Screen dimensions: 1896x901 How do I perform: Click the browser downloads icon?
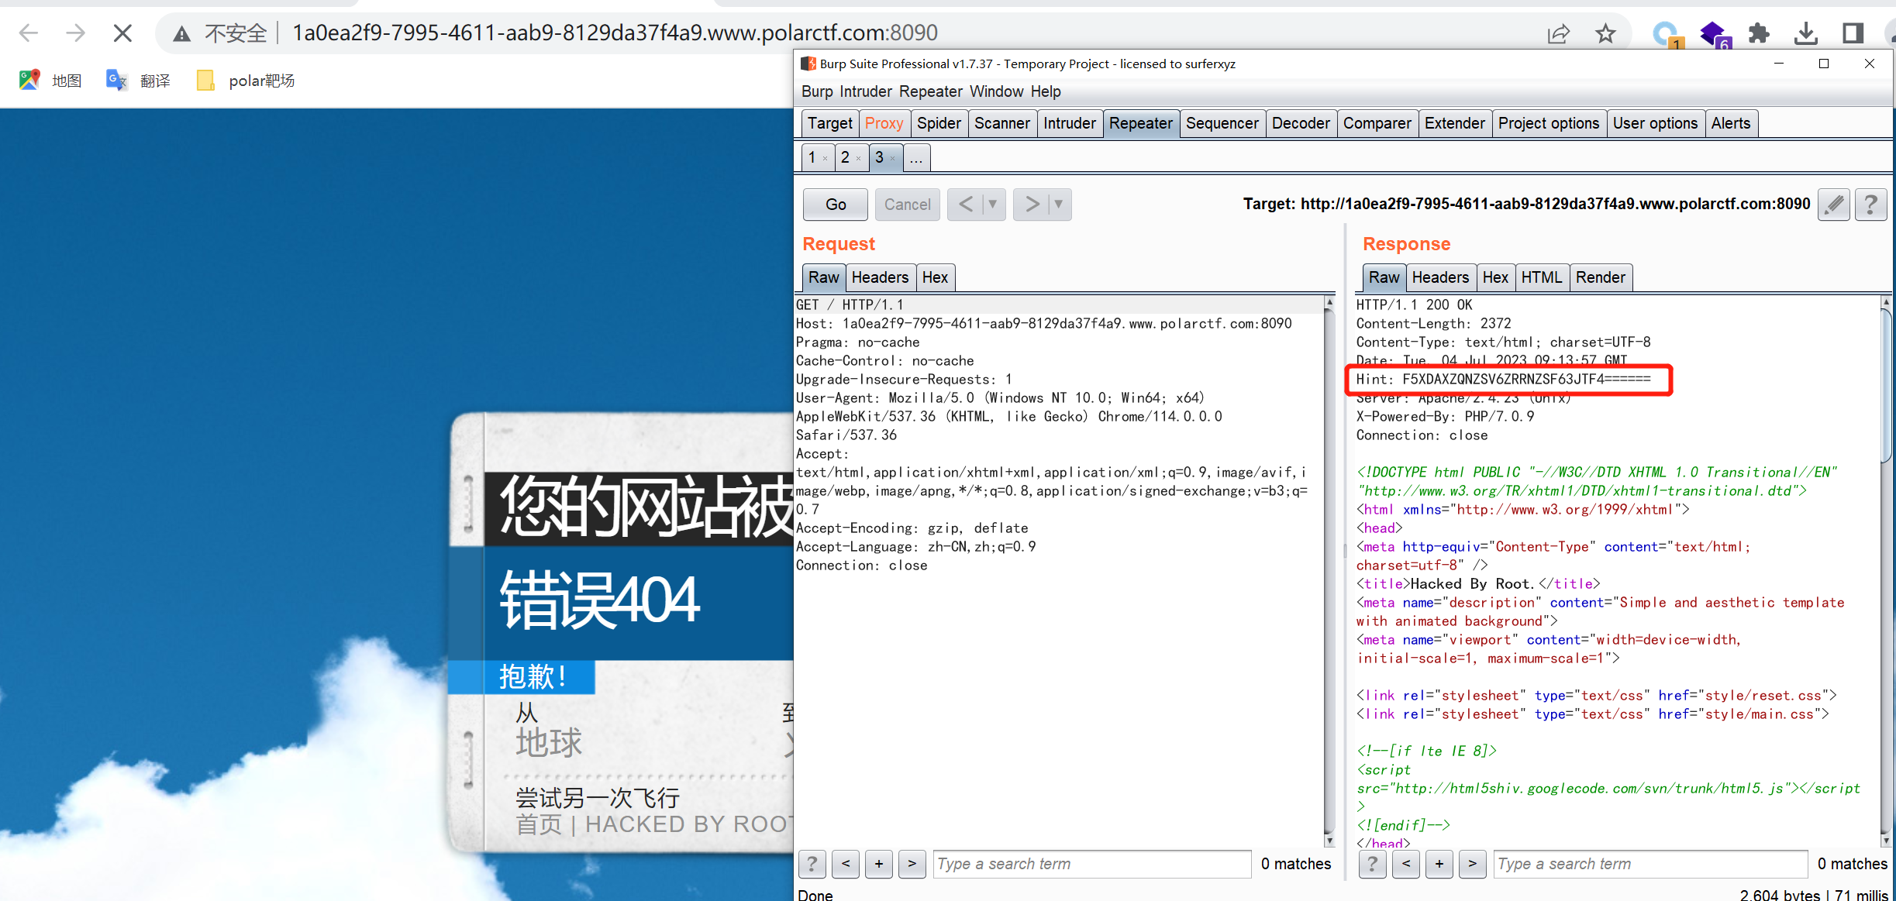click(x=1805, y=33)
